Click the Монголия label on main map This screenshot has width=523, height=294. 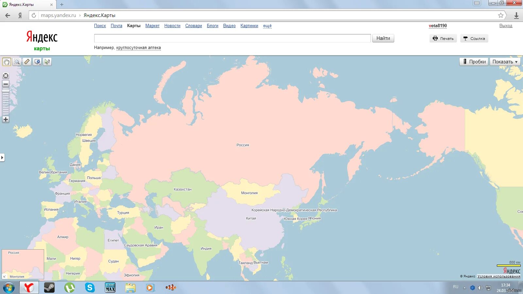point(249,193)
